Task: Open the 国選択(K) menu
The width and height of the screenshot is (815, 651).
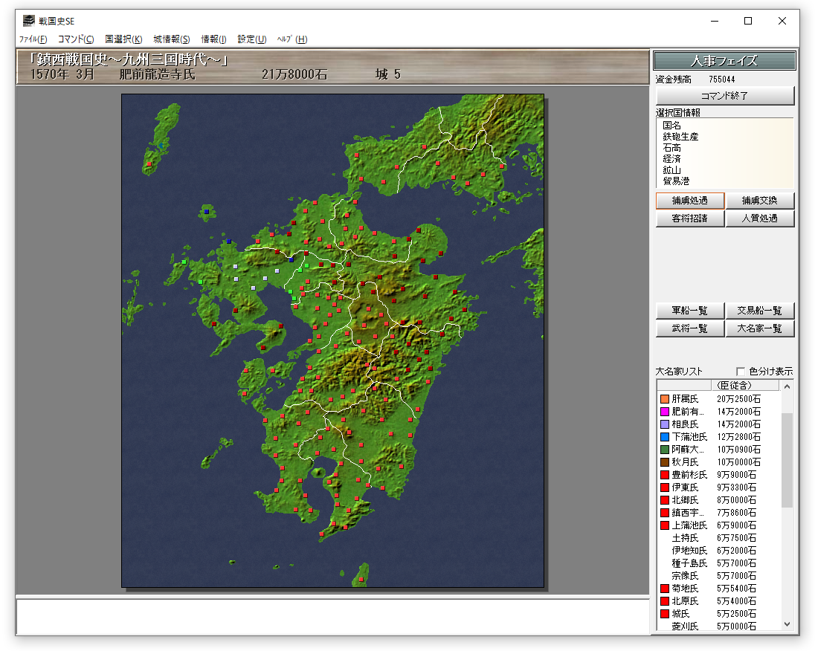Action: pos(123,39)
